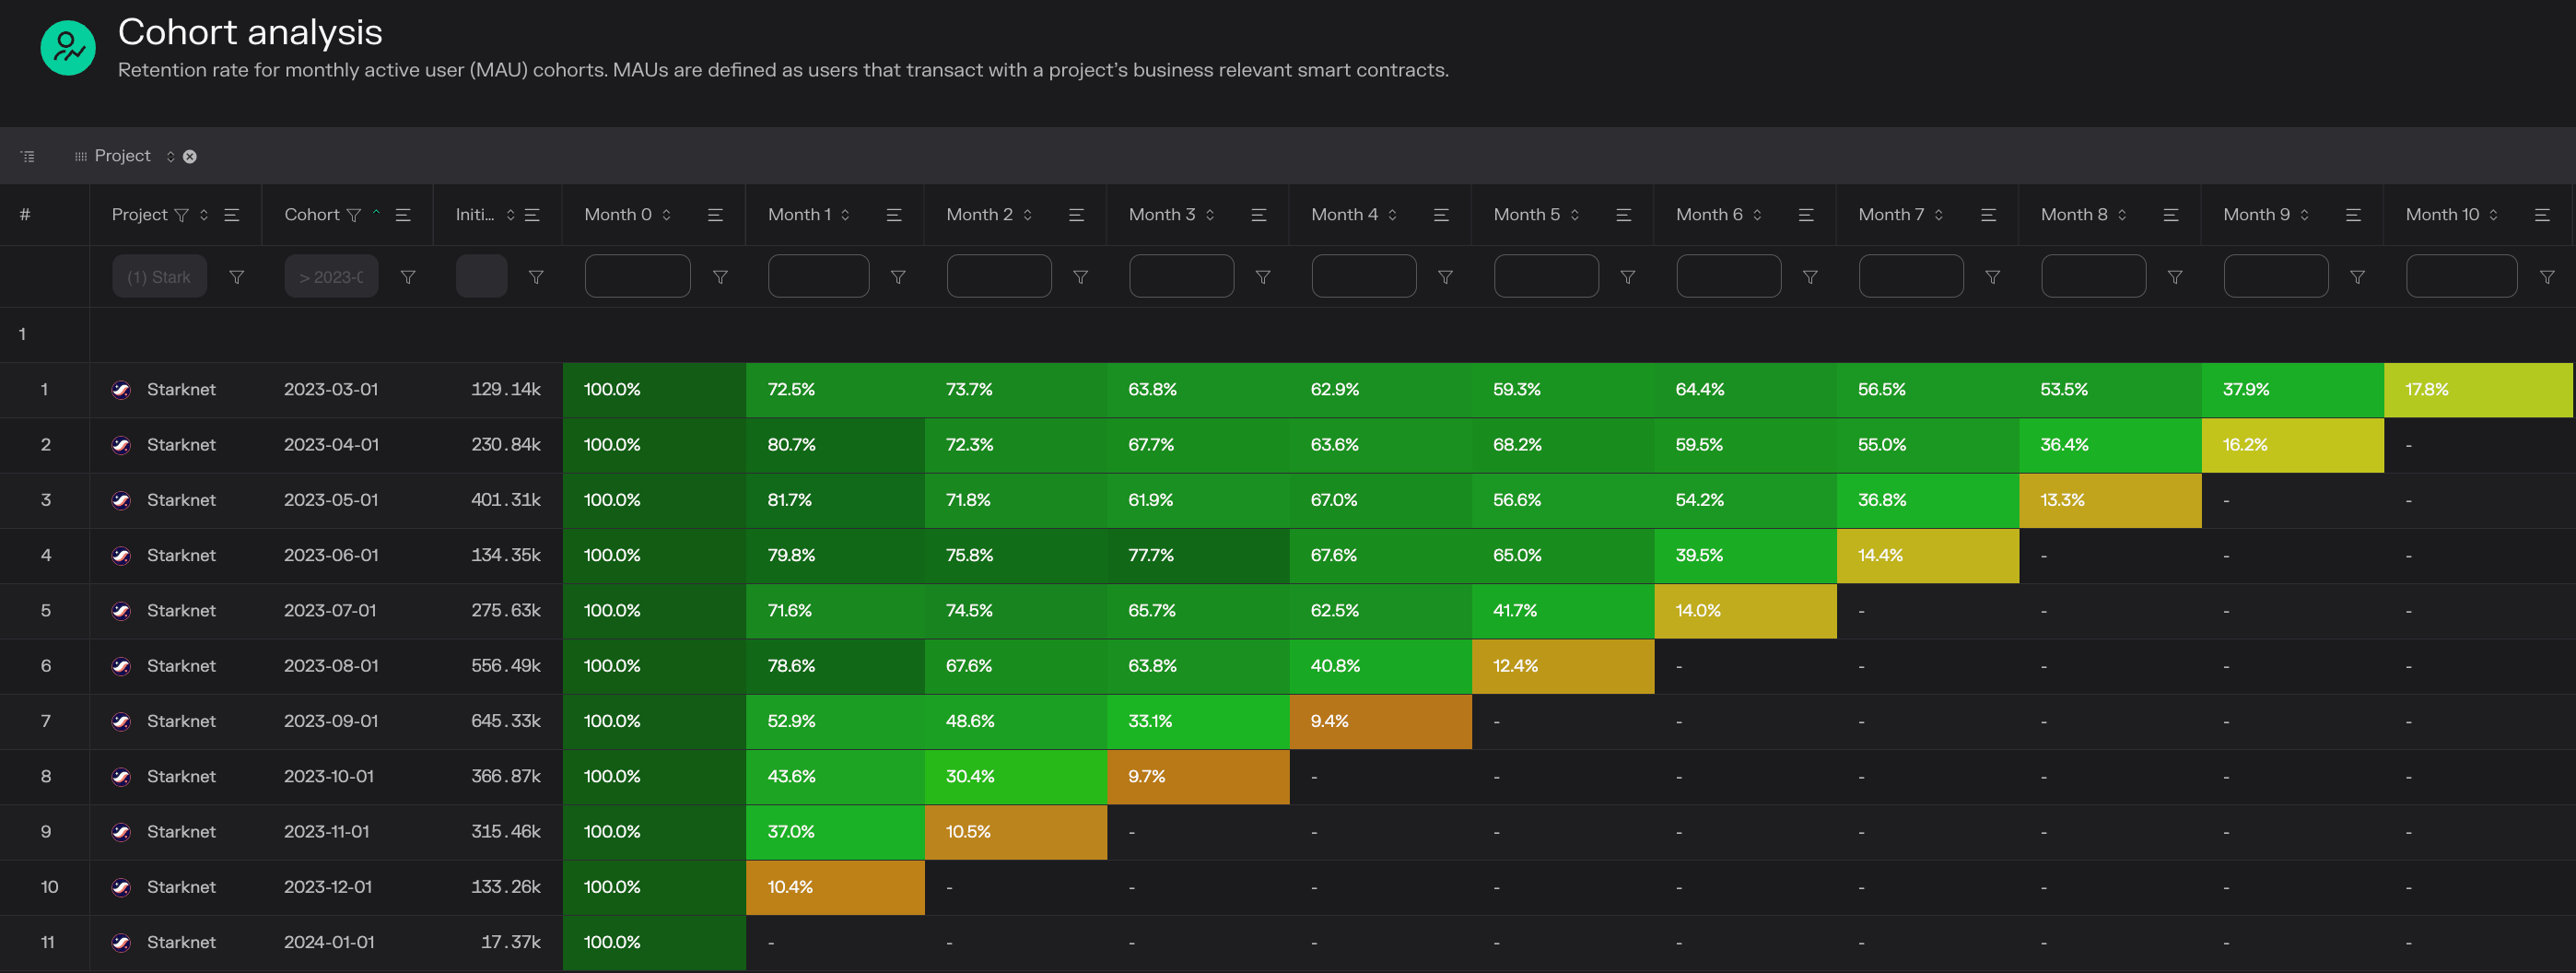2576x973 pixels.
Task: Click the Project grouping chip label
Action: coord(122,156)
